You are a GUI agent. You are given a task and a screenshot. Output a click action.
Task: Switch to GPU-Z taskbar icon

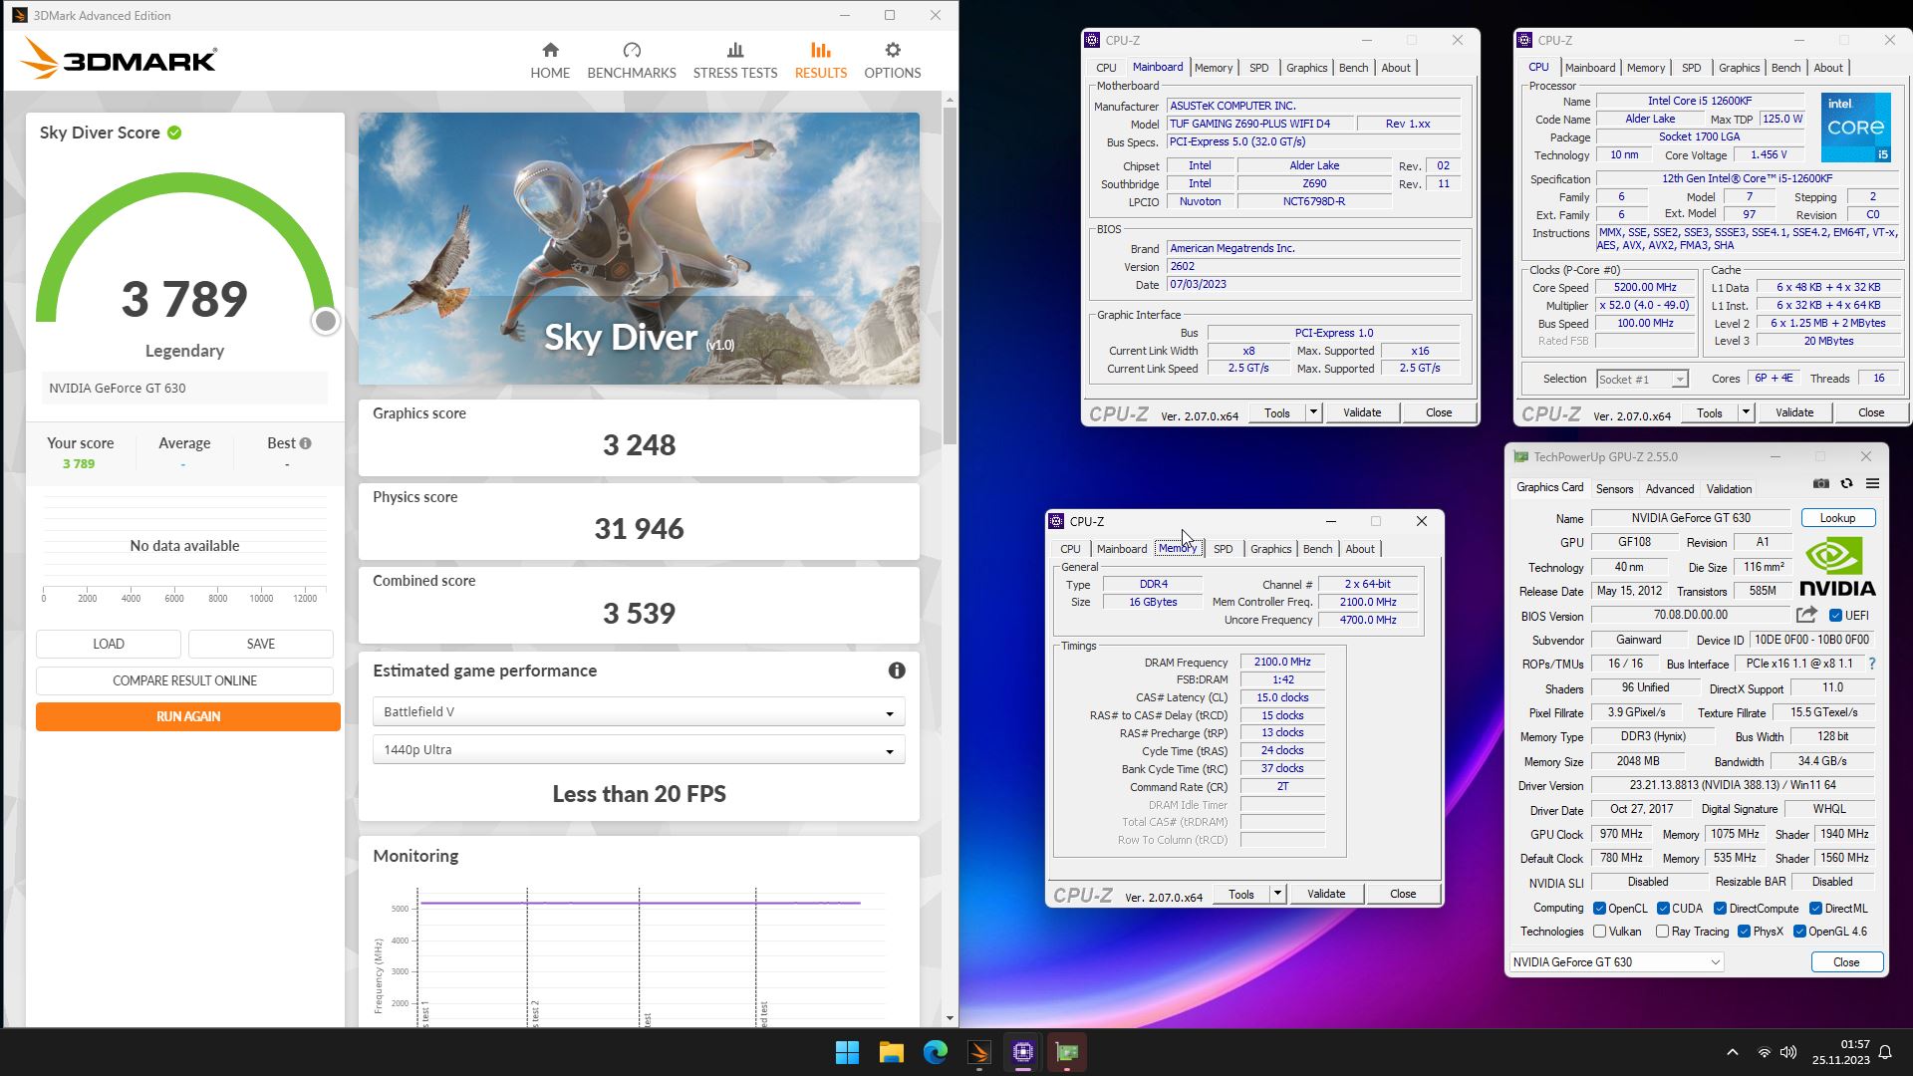pos(1066,1052)
